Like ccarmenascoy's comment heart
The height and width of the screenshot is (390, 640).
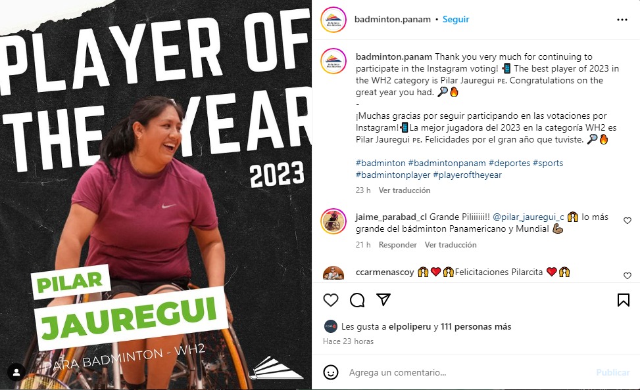(628, 276)
